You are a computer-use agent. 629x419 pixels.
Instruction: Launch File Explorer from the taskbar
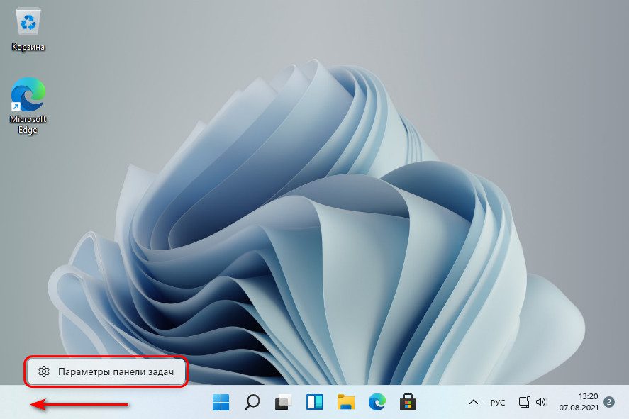coord(346,402)
